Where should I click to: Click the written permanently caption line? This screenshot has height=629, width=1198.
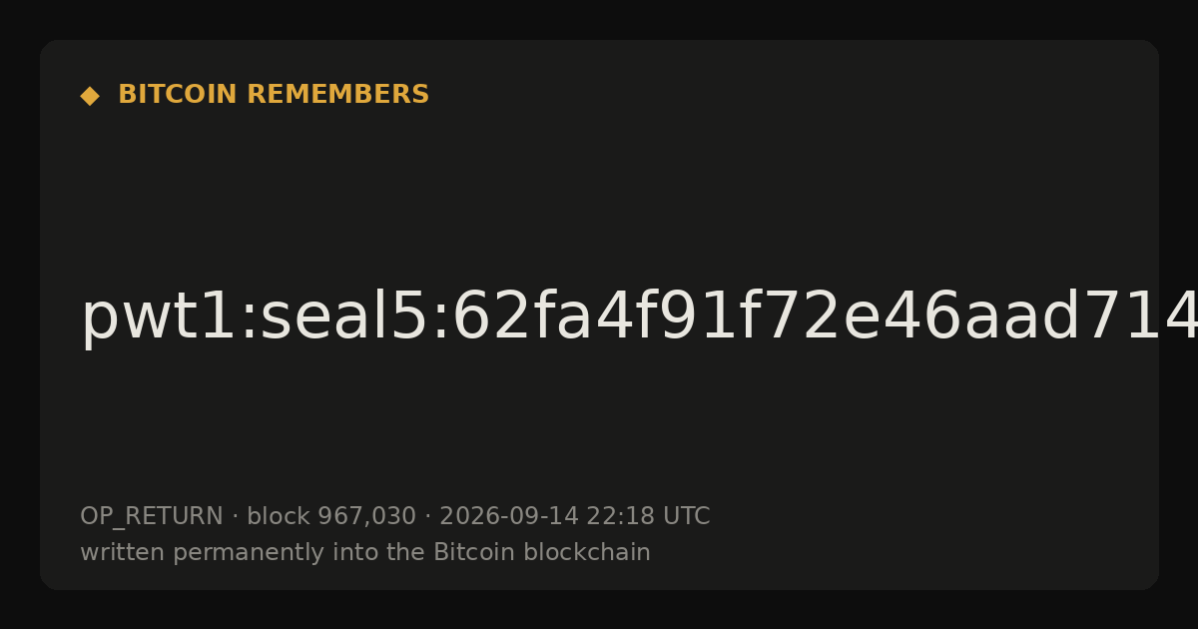coord(365,553)
